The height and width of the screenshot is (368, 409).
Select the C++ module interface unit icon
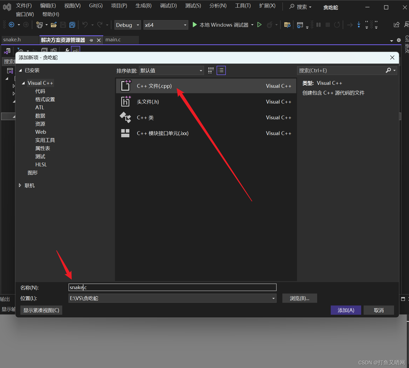(x=125, y=133)
